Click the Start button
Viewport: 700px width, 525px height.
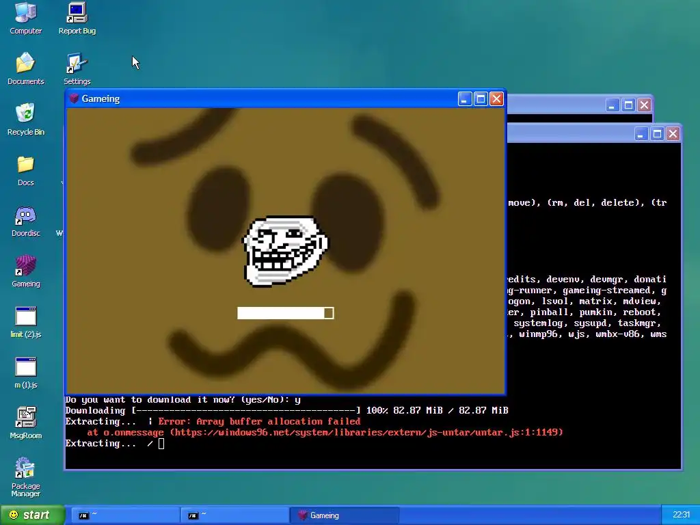[x=31, y=515]
